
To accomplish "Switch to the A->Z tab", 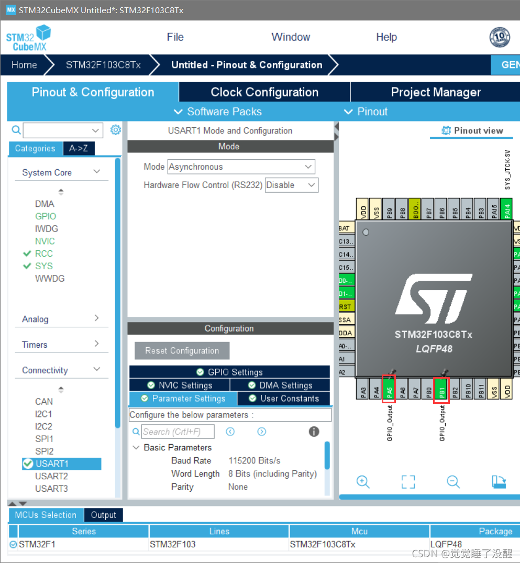I will pos(79,148).
